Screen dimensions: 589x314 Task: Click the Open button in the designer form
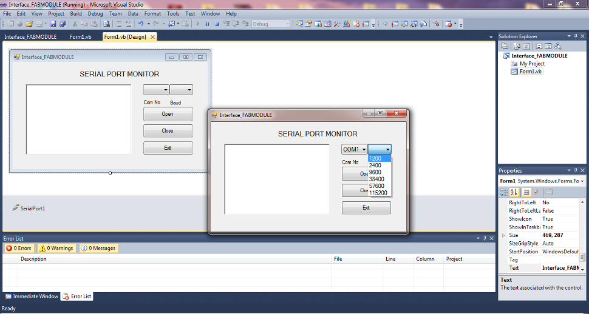tap(168, 114)
